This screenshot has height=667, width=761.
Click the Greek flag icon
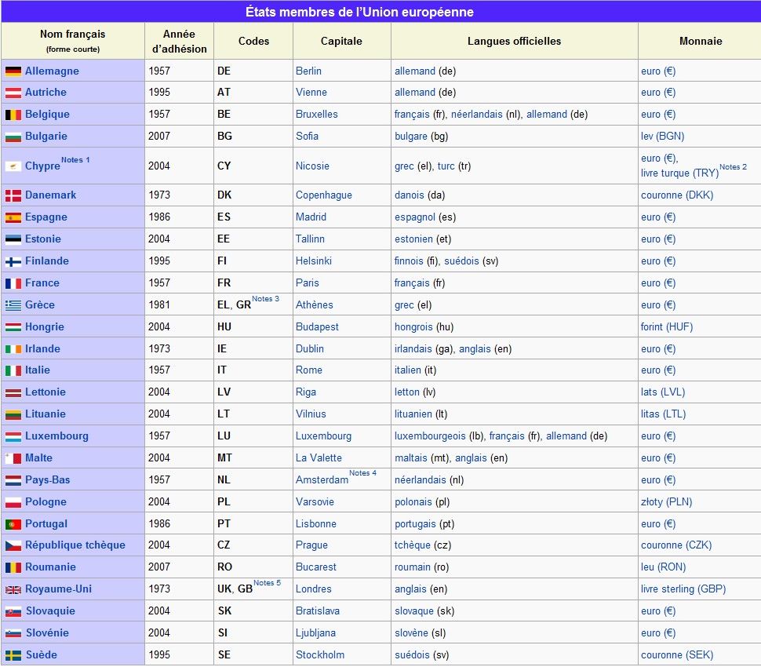[x=13, y=305]
